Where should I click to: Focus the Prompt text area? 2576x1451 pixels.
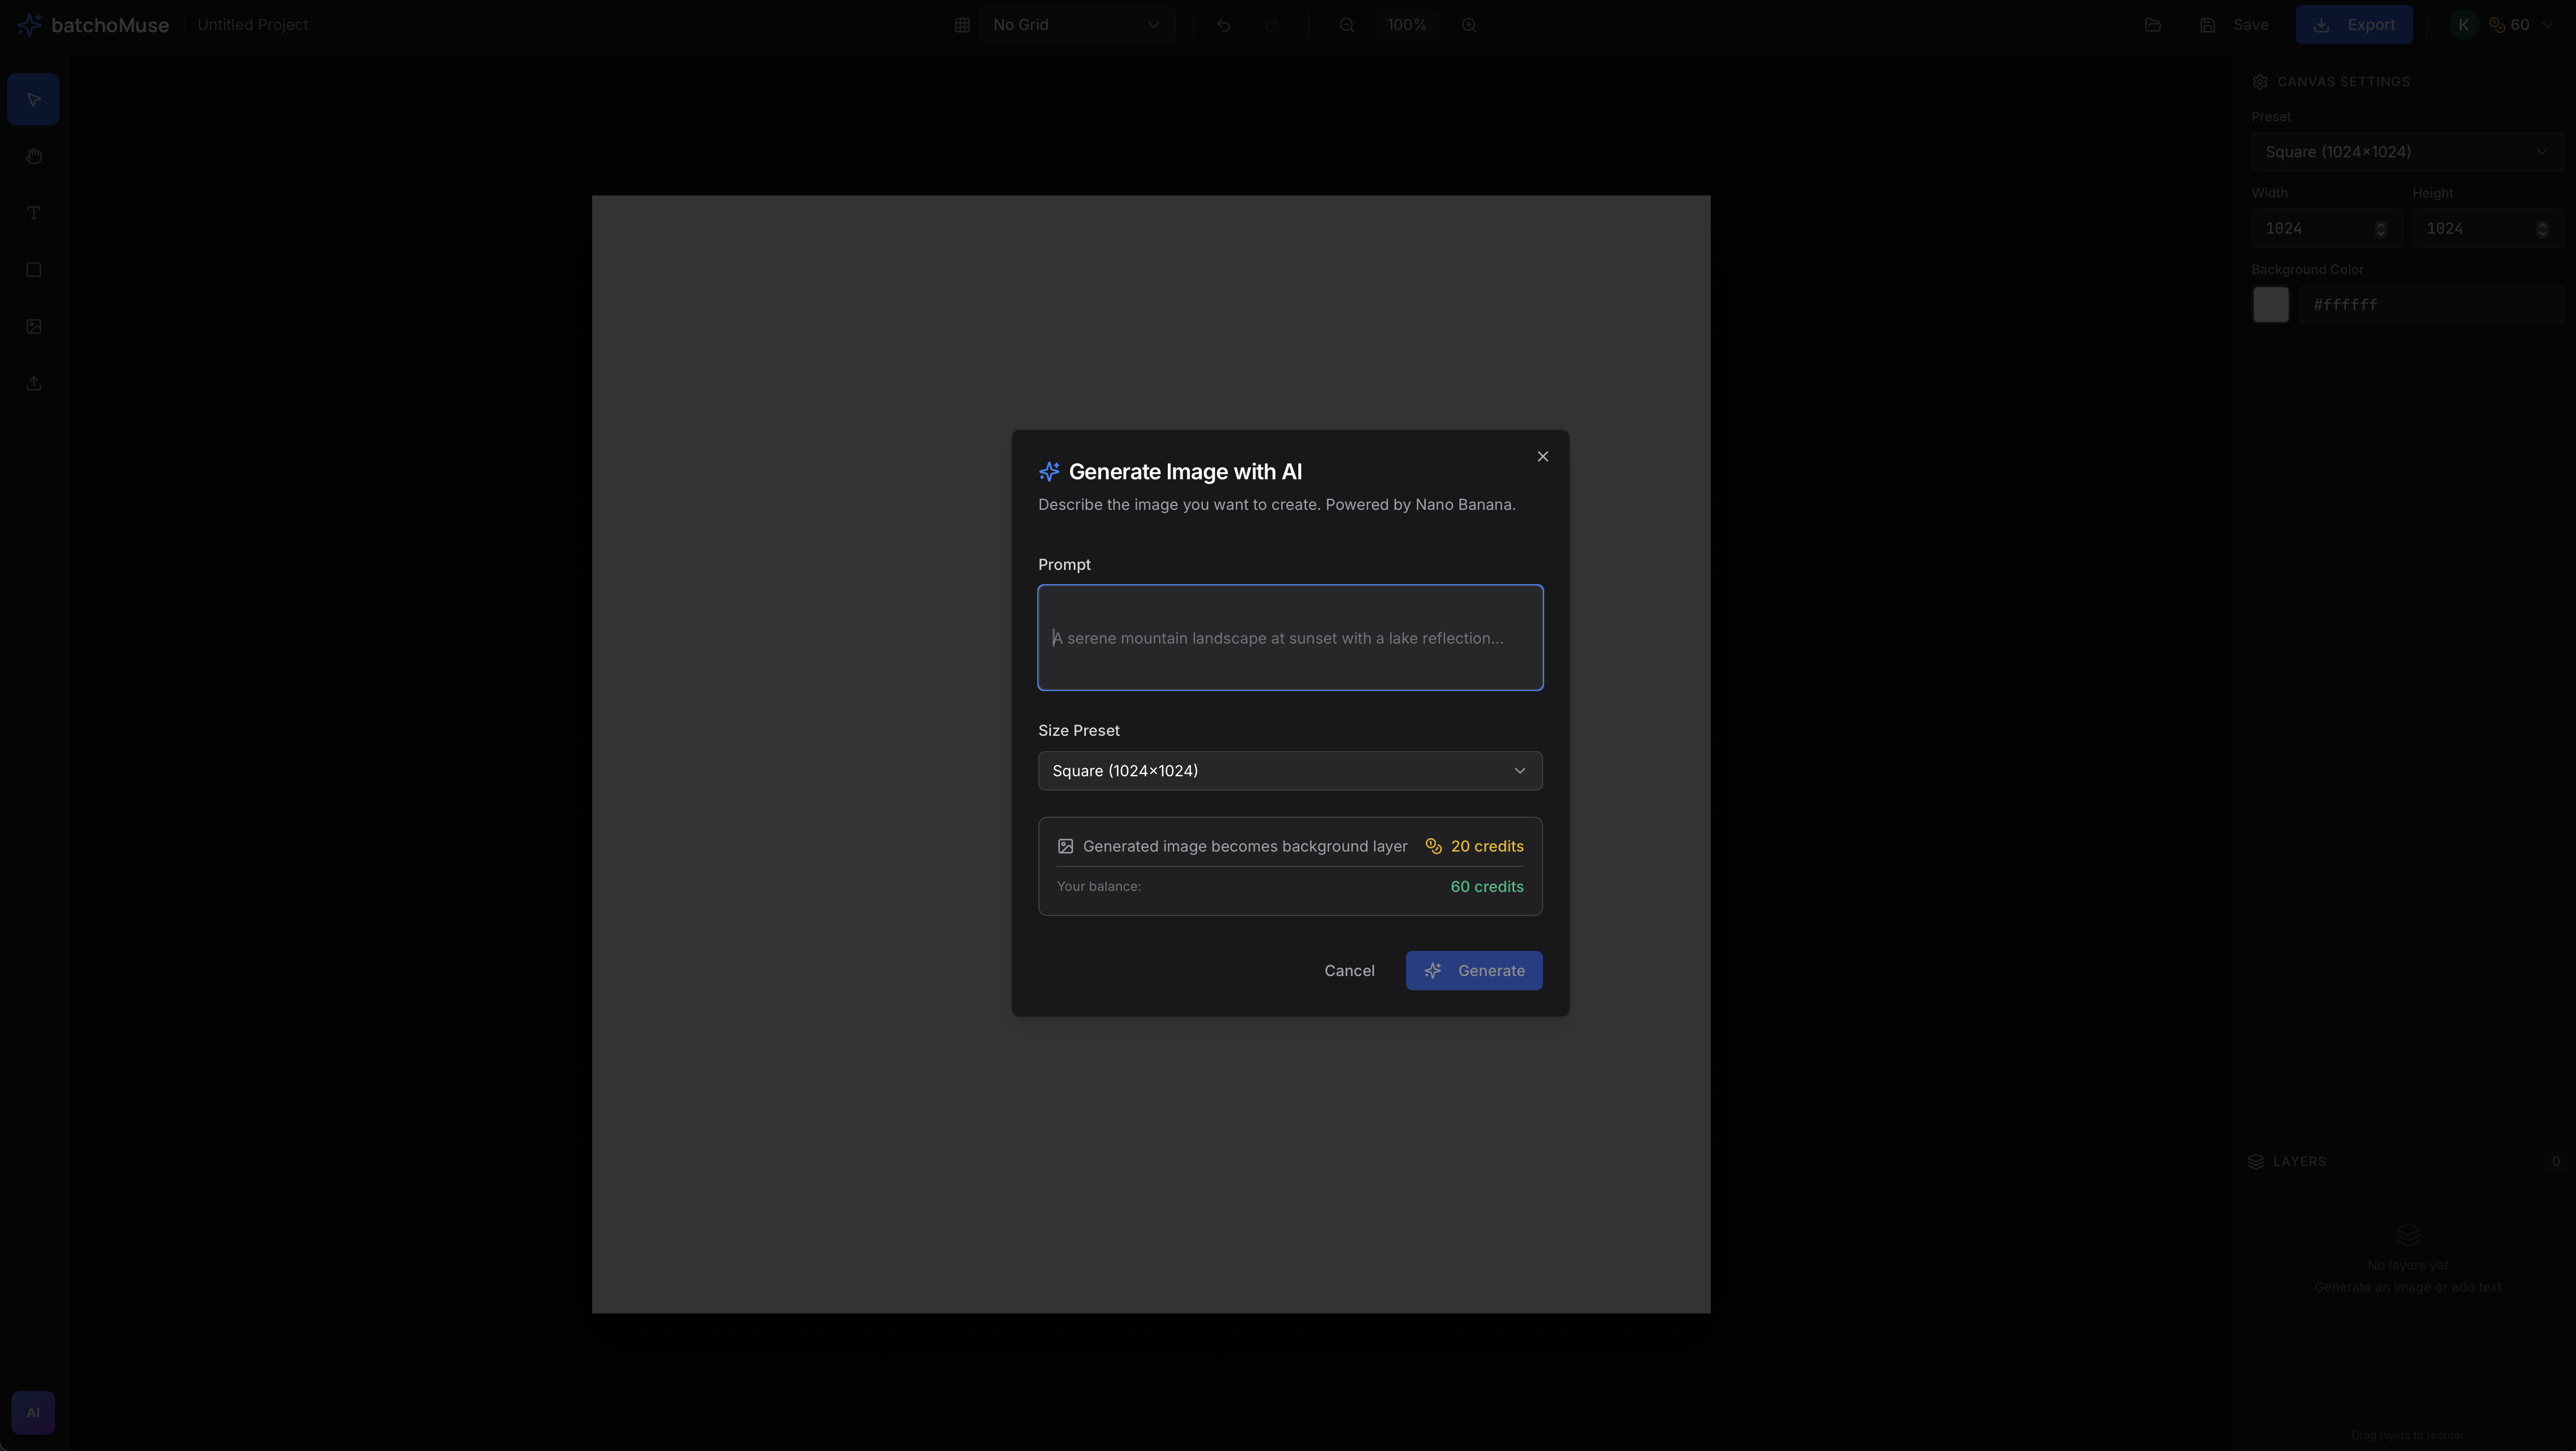[1289, 638]
